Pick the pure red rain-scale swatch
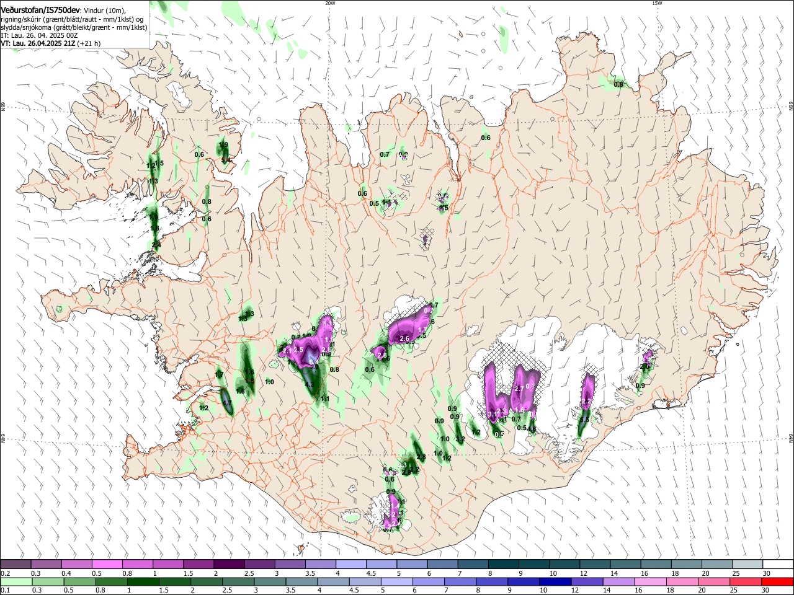Viewport: 794px width, 595px height. click(x=777, y=582)
